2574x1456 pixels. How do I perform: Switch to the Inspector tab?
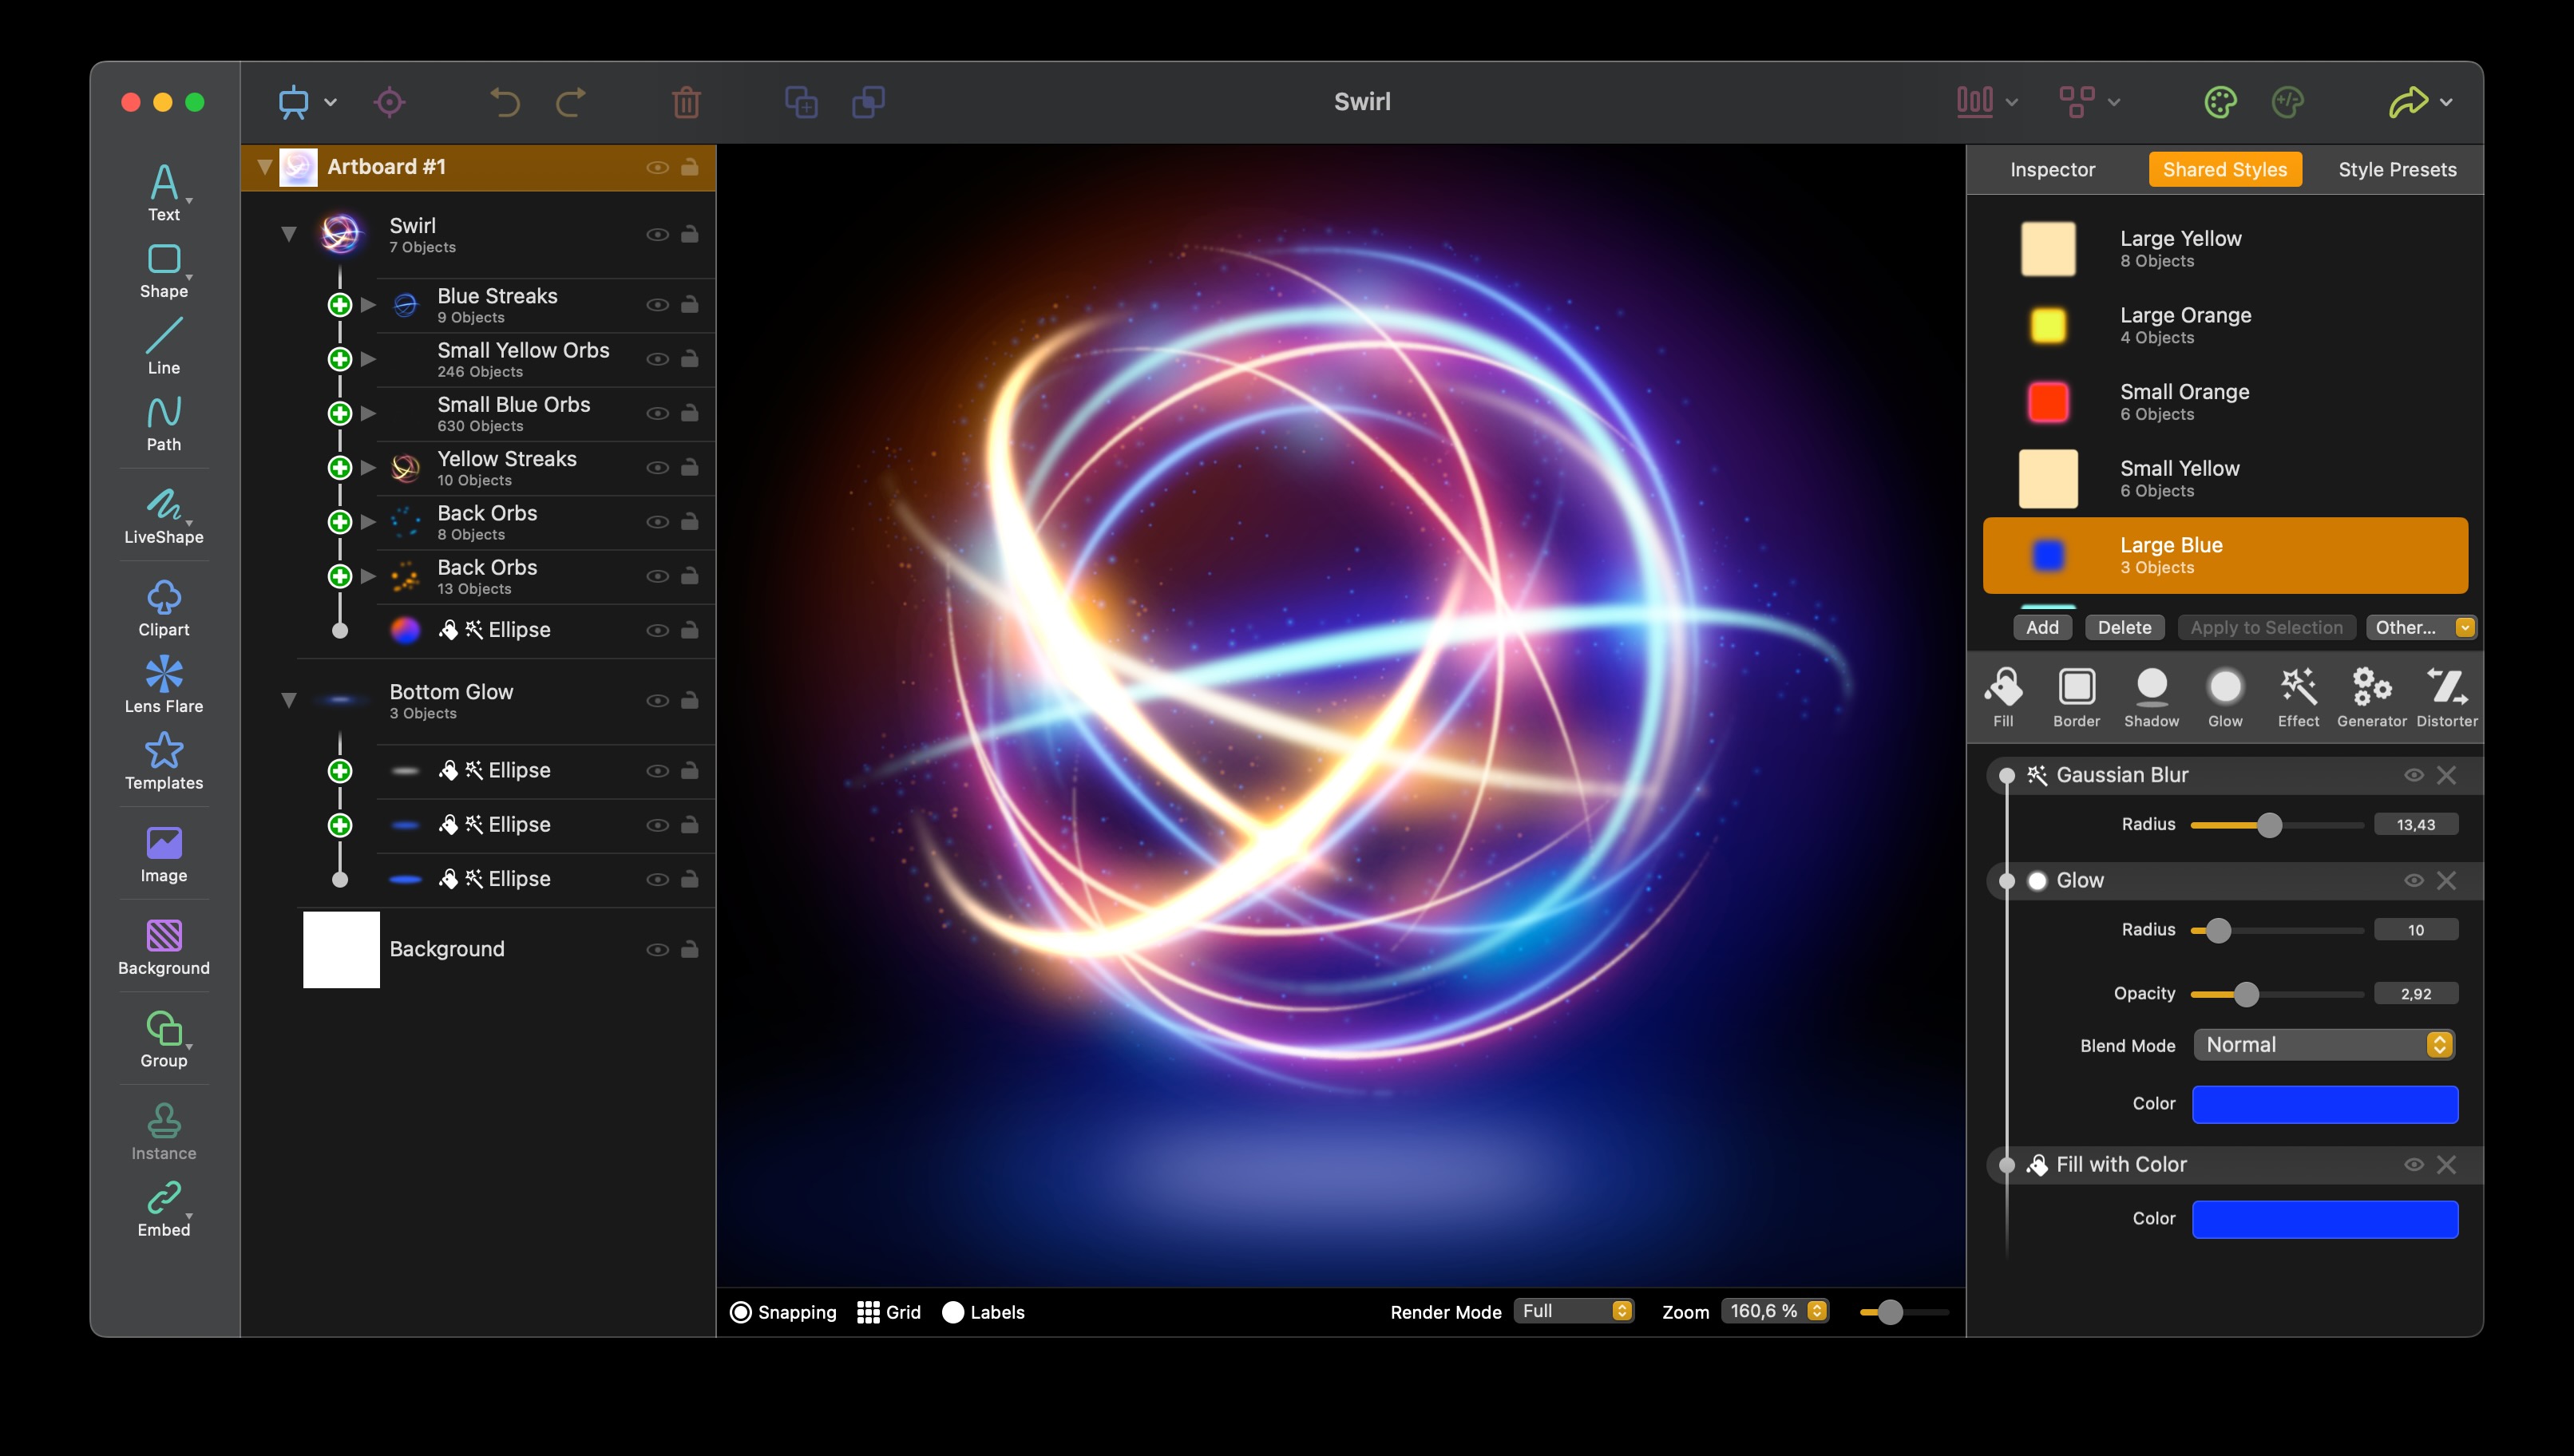pyautogui.click(x=2052, y=169)
